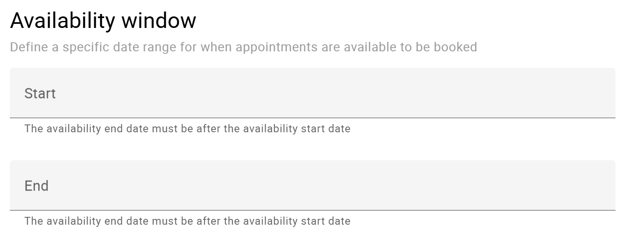Click the Start date input field
The height and width of the screenshot is (237, 627).
point(313,93)
